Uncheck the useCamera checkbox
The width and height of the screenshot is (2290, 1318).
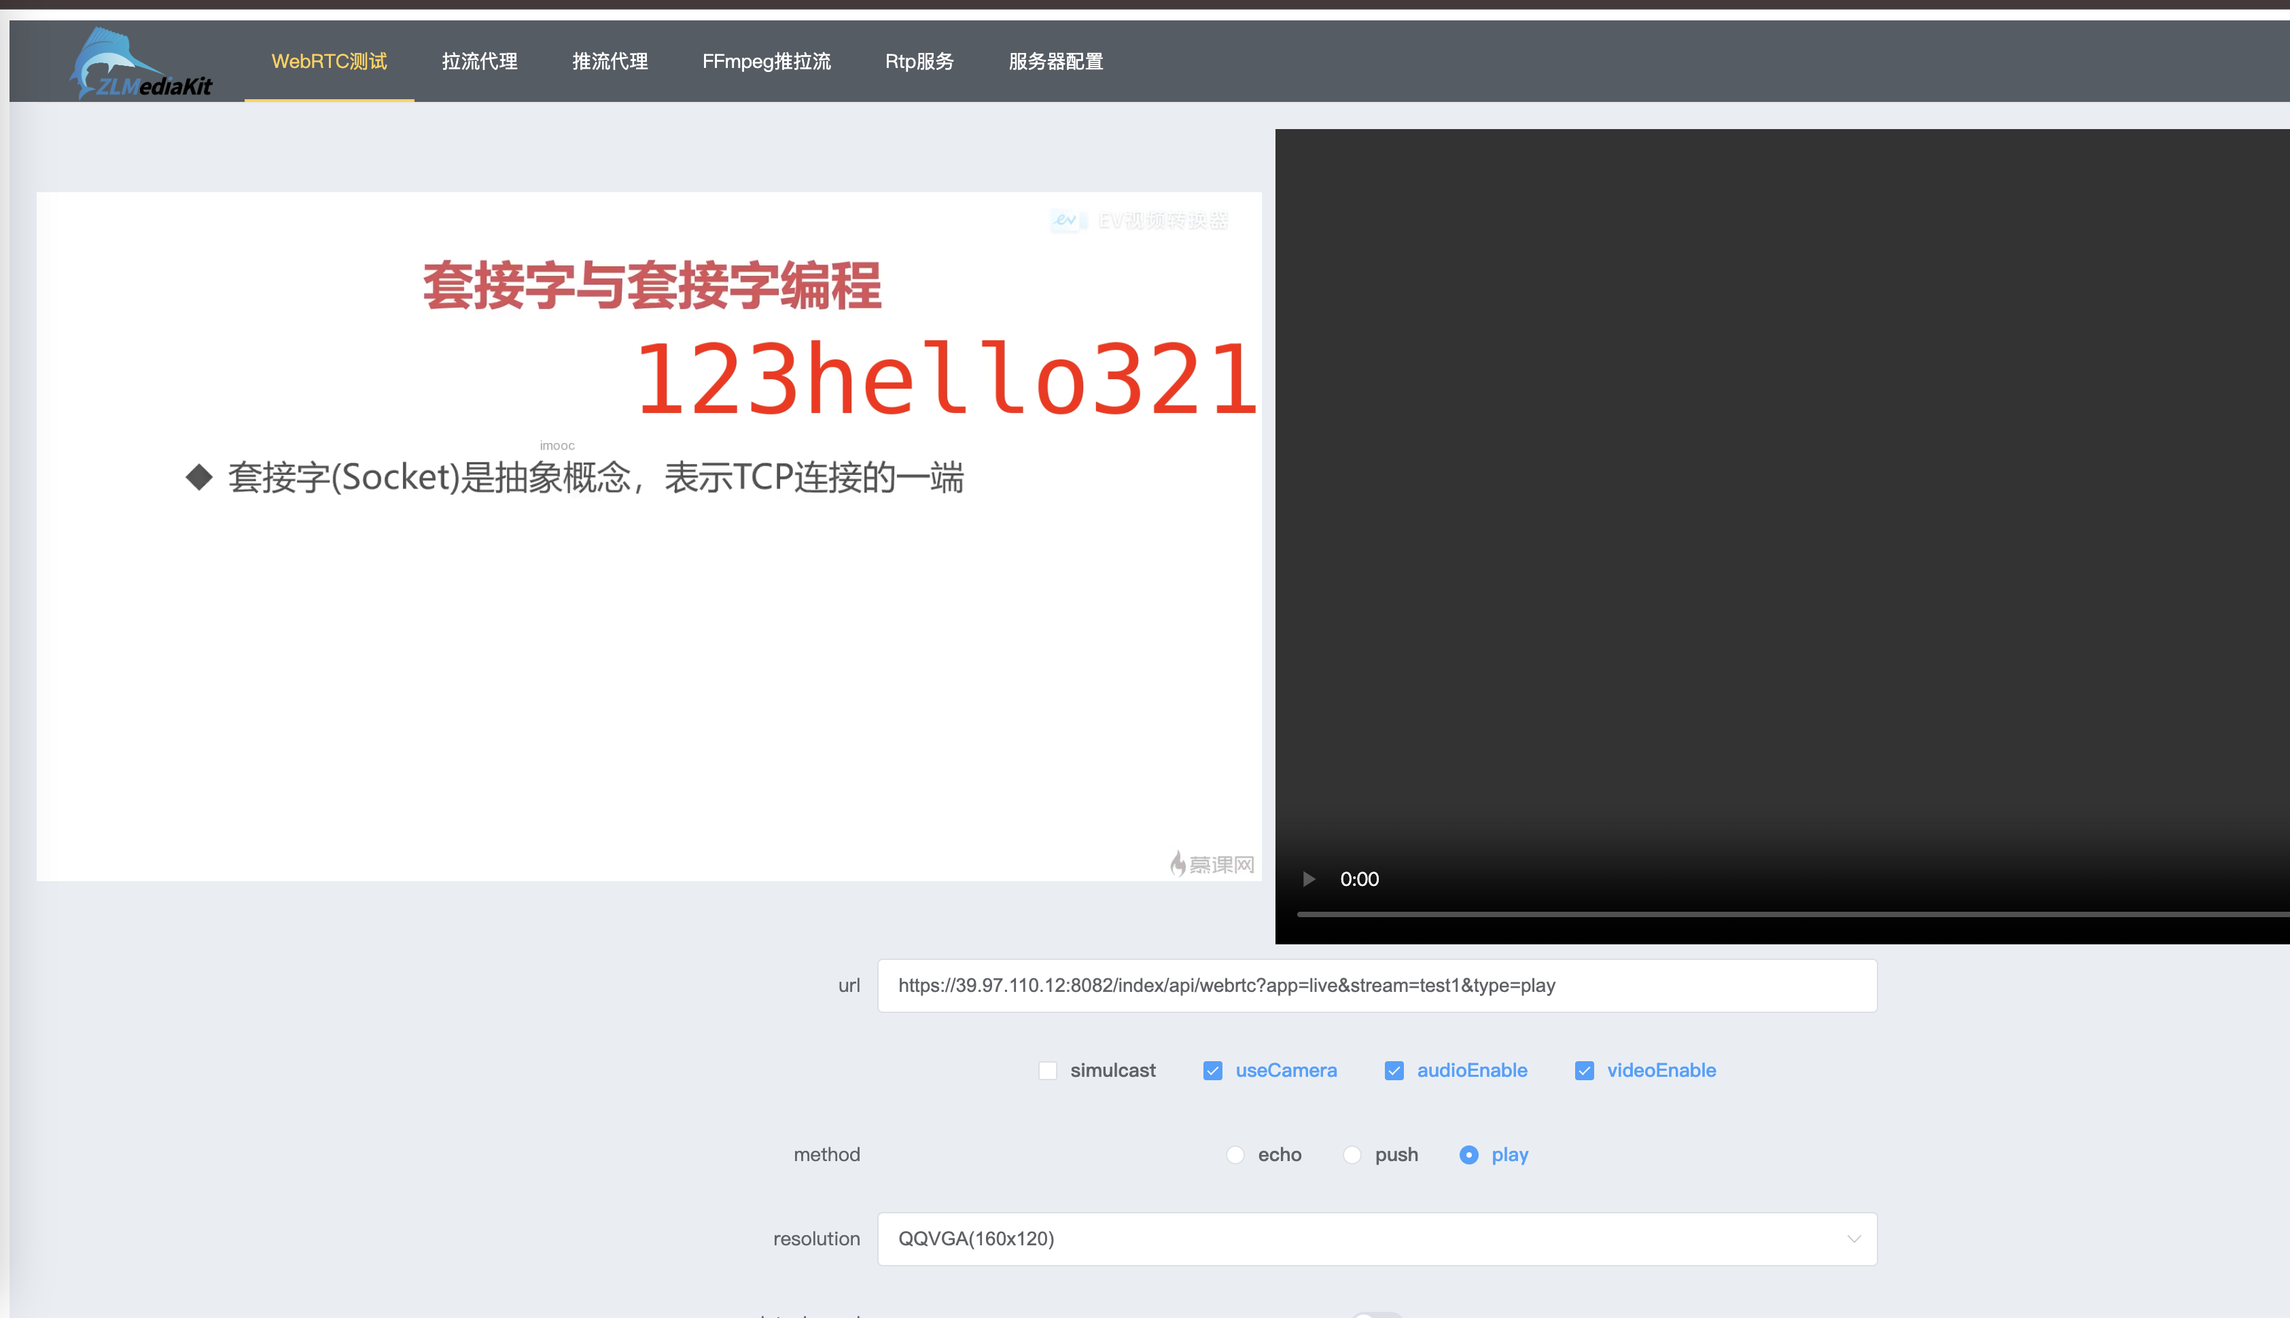[x=1212, y=1071]
